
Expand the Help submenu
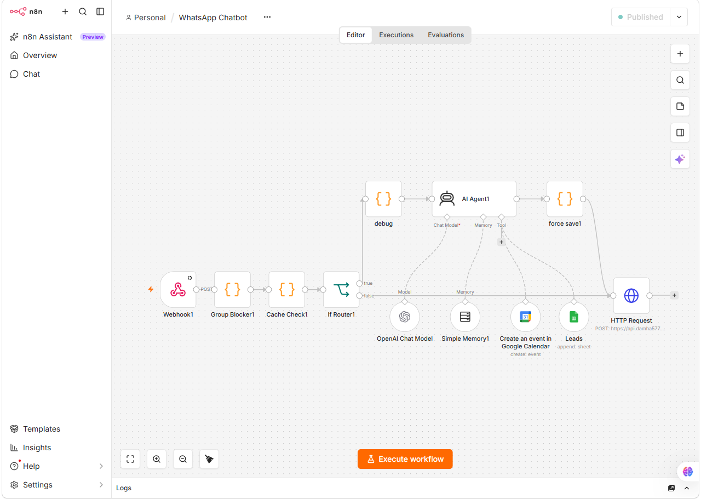point(101,466)
